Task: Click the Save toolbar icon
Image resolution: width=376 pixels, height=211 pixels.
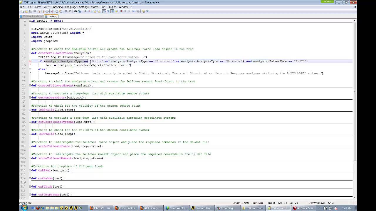Action: click(31, 11)
